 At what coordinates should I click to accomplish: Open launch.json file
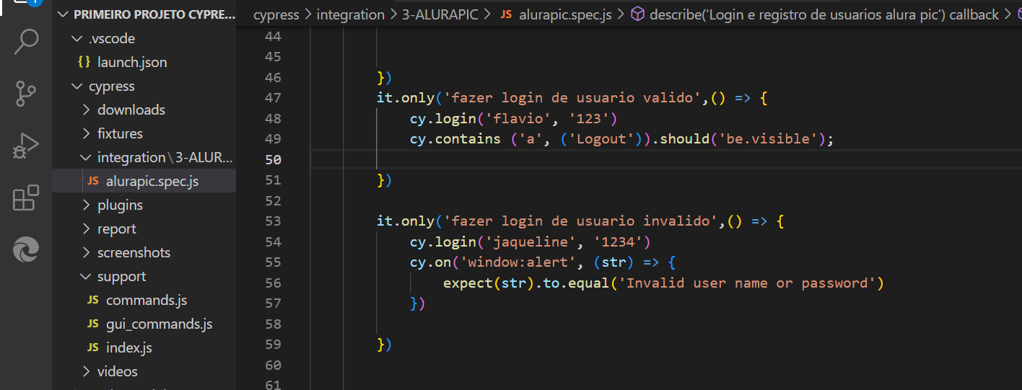pos(132,62)
